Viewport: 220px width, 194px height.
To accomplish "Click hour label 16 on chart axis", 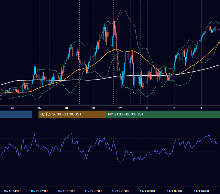I will click(x=39, y=108).
